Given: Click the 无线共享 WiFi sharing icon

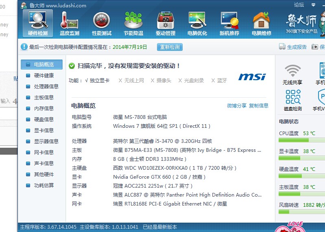Looking at the screenshot, I should click(x=292, y=74).
